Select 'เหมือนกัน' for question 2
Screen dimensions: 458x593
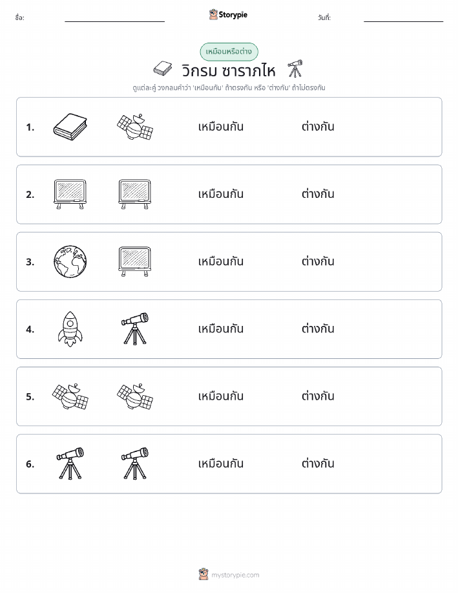221,194
